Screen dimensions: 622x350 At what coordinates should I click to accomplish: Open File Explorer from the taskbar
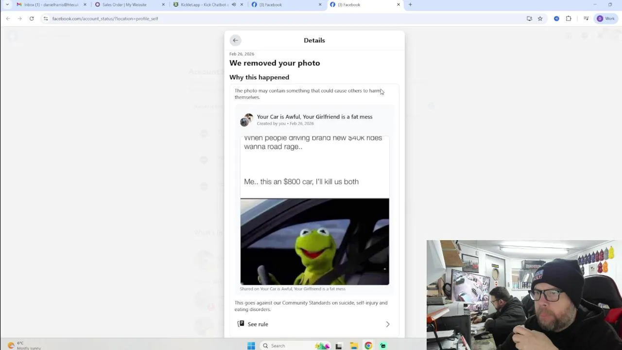(x=354, y=346)
